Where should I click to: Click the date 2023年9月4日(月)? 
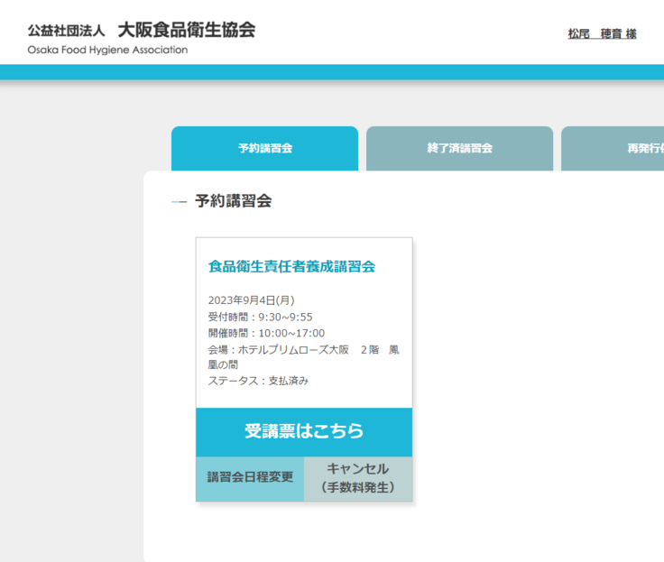251,300
